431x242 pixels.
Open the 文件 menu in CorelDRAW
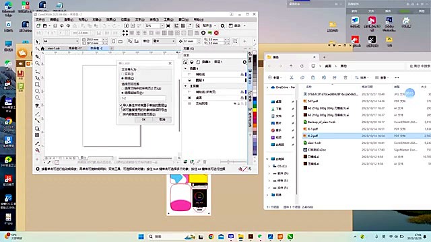[x=40, y=19]
